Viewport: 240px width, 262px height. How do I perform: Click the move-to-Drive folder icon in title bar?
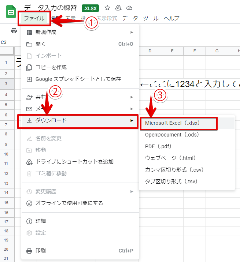[x=118, y=8]
